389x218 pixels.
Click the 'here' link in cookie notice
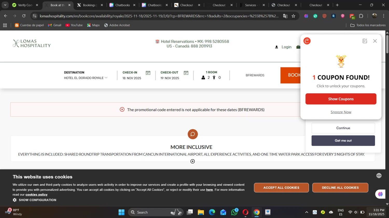click(209, 190)
